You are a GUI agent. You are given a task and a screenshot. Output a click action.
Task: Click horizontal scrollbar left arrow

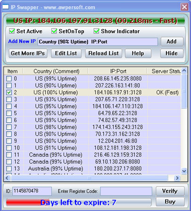[7, 178]
